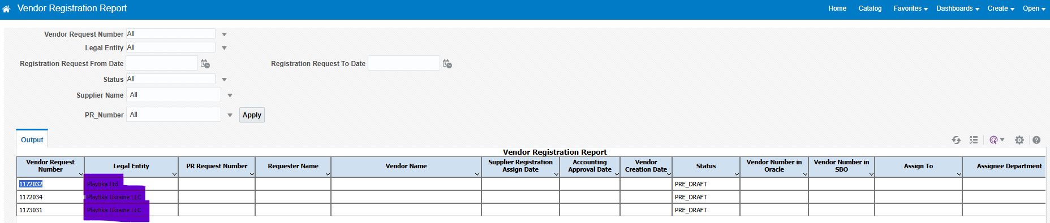The width and height of the screenshot is (1050, 223).
Task: Open the gear actions menu
Action: tap(1019, 140)
